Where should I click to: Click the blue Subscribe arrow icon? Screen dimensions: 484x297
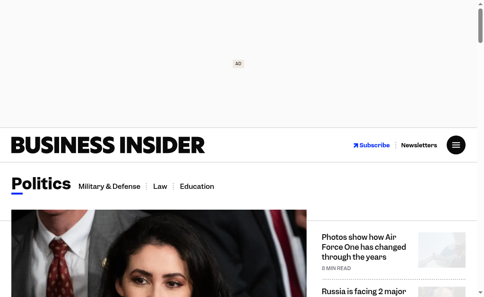(x=355, y=145)
